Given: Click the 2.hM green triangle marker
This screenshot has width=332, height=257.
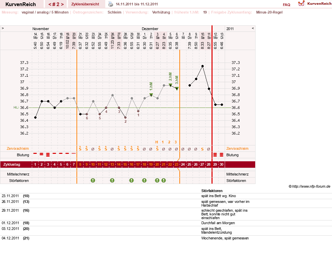Looking at the screenshot, I should click(171, 85).
